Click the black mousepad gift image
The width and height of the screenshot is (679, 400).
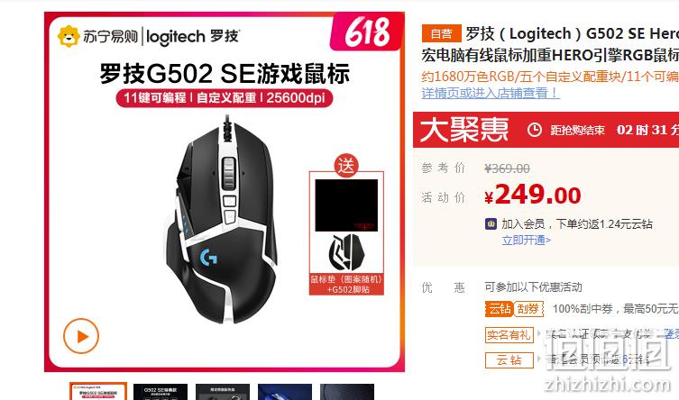pyautogui.click(x=346, y=205)
